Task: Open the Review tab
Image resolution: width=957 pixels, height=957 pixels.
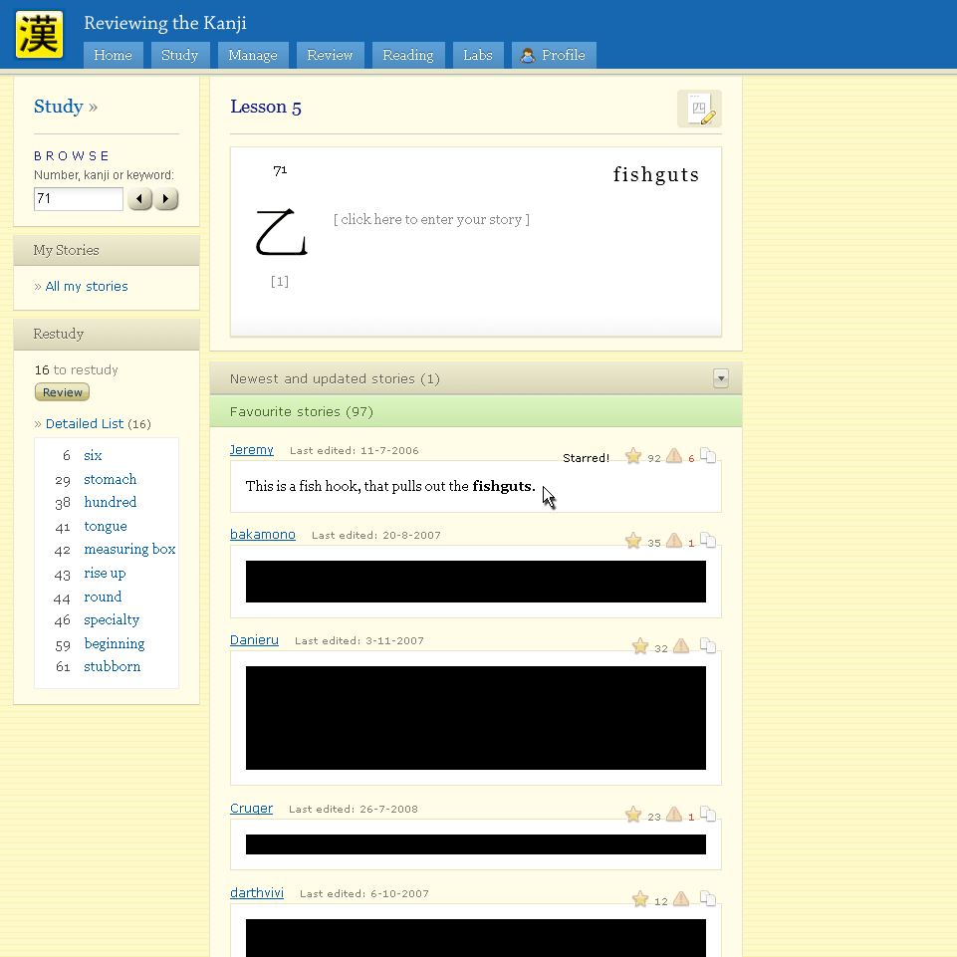Action: coord(330,56)
